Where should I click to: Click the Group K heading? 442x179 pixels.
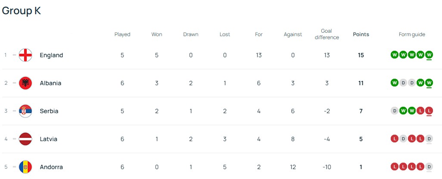[22, 11]
